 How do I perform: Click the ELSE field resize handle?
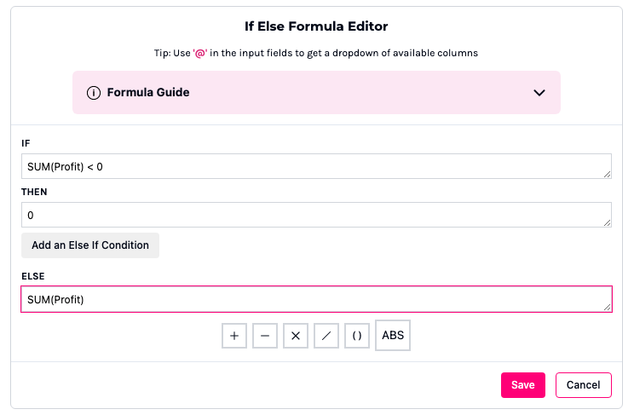pyautogui.click(x=607, y=307)
